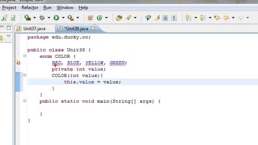This screenshot has width=258, height=145.
Task: Open the Window menu
Action: (x=65, y=8)
